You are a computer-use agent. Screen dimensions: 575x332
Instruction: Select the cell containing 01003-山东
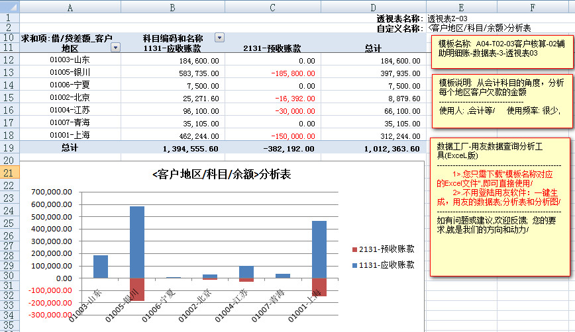70,61
